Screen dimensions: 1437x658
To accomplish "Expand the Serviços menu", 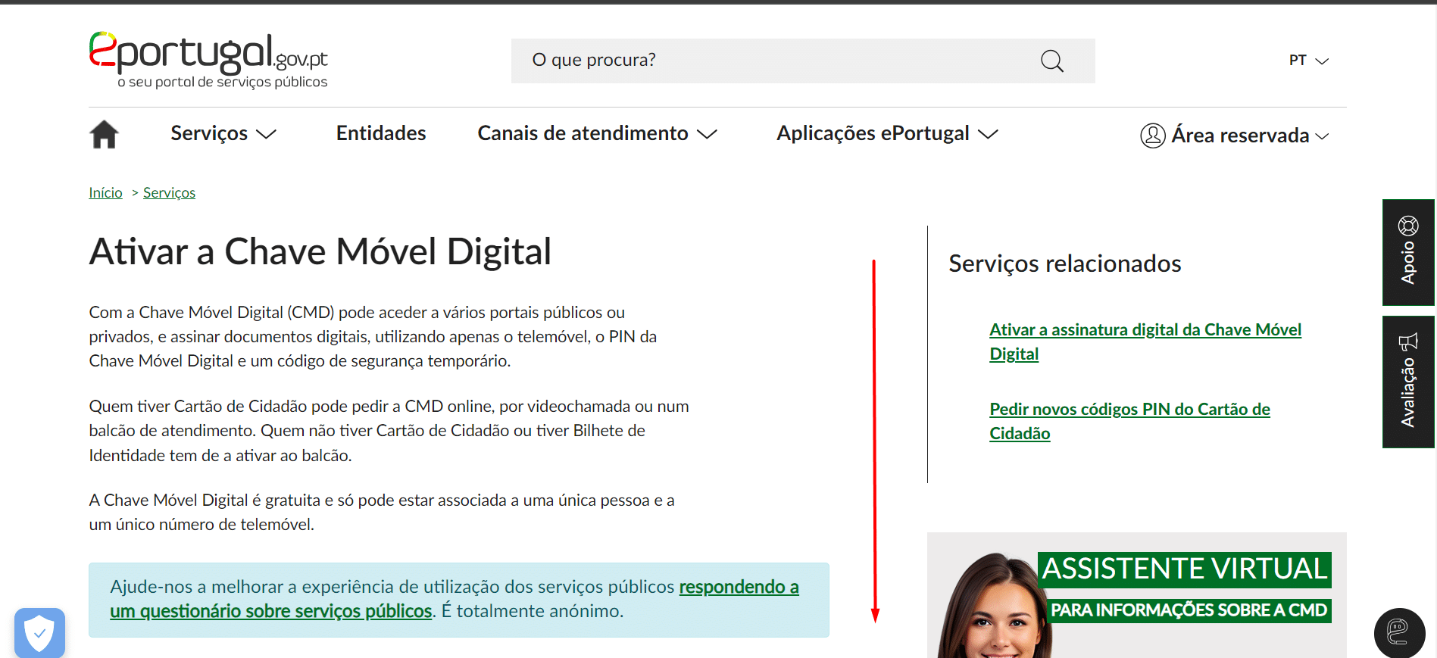I will pos(223,133).
